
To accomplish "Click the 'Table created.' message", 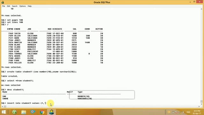I will [10, 76].
